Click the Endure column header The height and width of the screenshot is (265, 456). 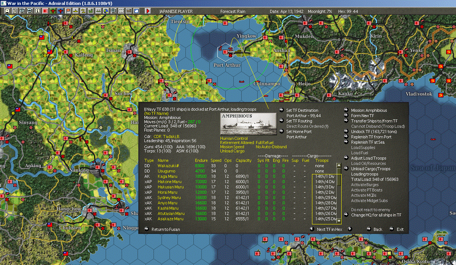[x=201, y=160]
